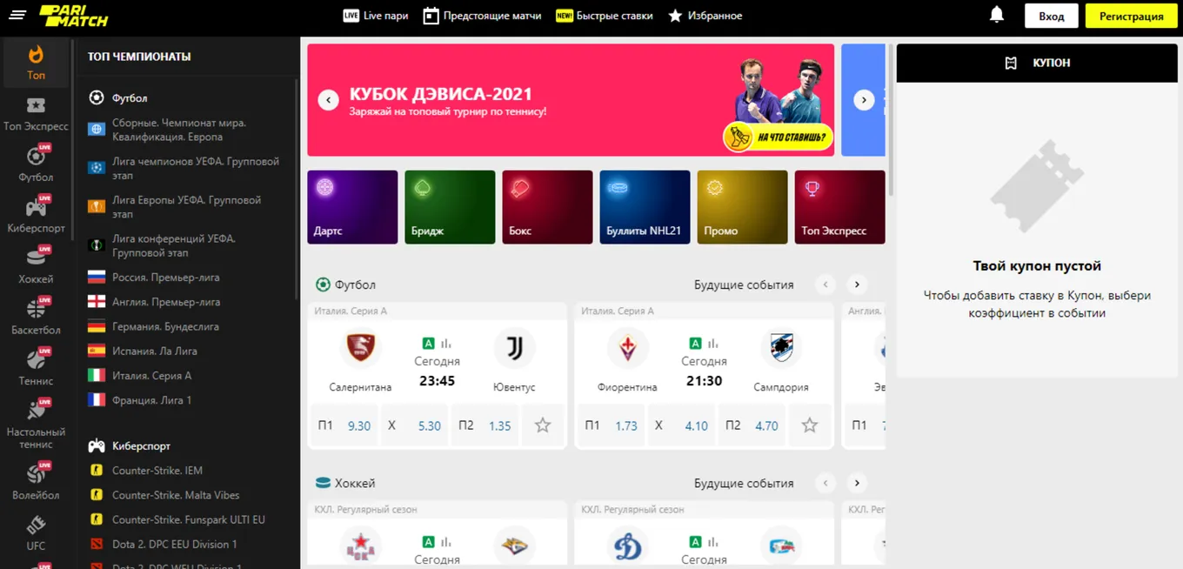The width and height of the screenshot is (1183, 569).
Task: Click На что ставить button on banner
Action: [x=778, y=137]
